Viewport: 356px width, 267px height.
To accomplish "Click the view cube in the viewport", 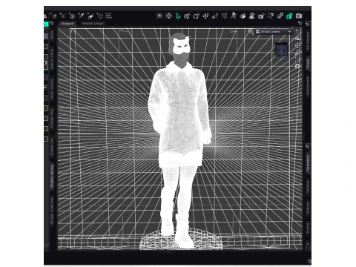I will click(x=282, y=50).
